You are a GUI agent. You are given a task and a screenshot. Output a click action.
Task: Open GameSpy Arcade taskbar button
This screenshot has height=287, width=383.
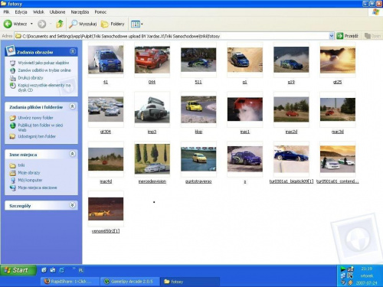coord(129,282)
